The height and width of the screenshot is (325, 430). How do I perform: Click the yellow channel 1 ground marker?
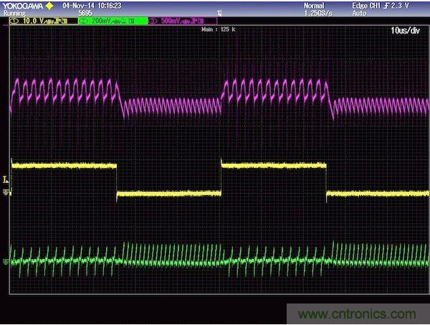(x=6, y=192)
